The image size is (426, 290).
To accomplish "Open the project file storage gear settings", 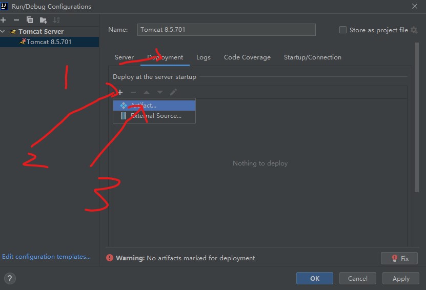I will click(414, 30).
